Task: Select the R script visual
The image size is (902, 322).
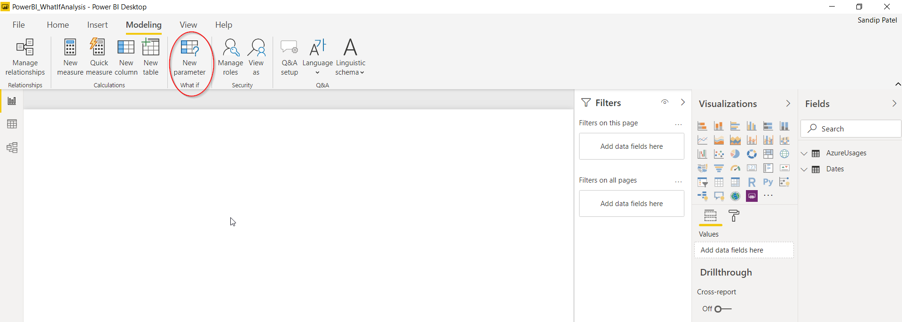Action: coord(752,182)
